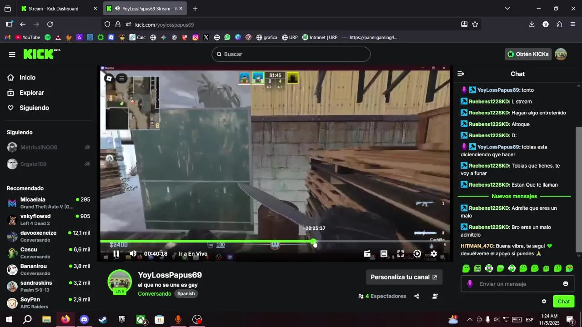Open recommended channel SoyPan

tap(49, 302)
